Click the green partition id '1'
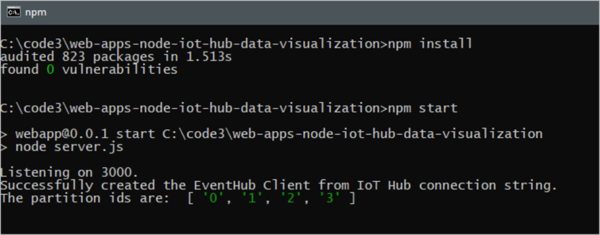The image size is (600, 235). point(251,198)
